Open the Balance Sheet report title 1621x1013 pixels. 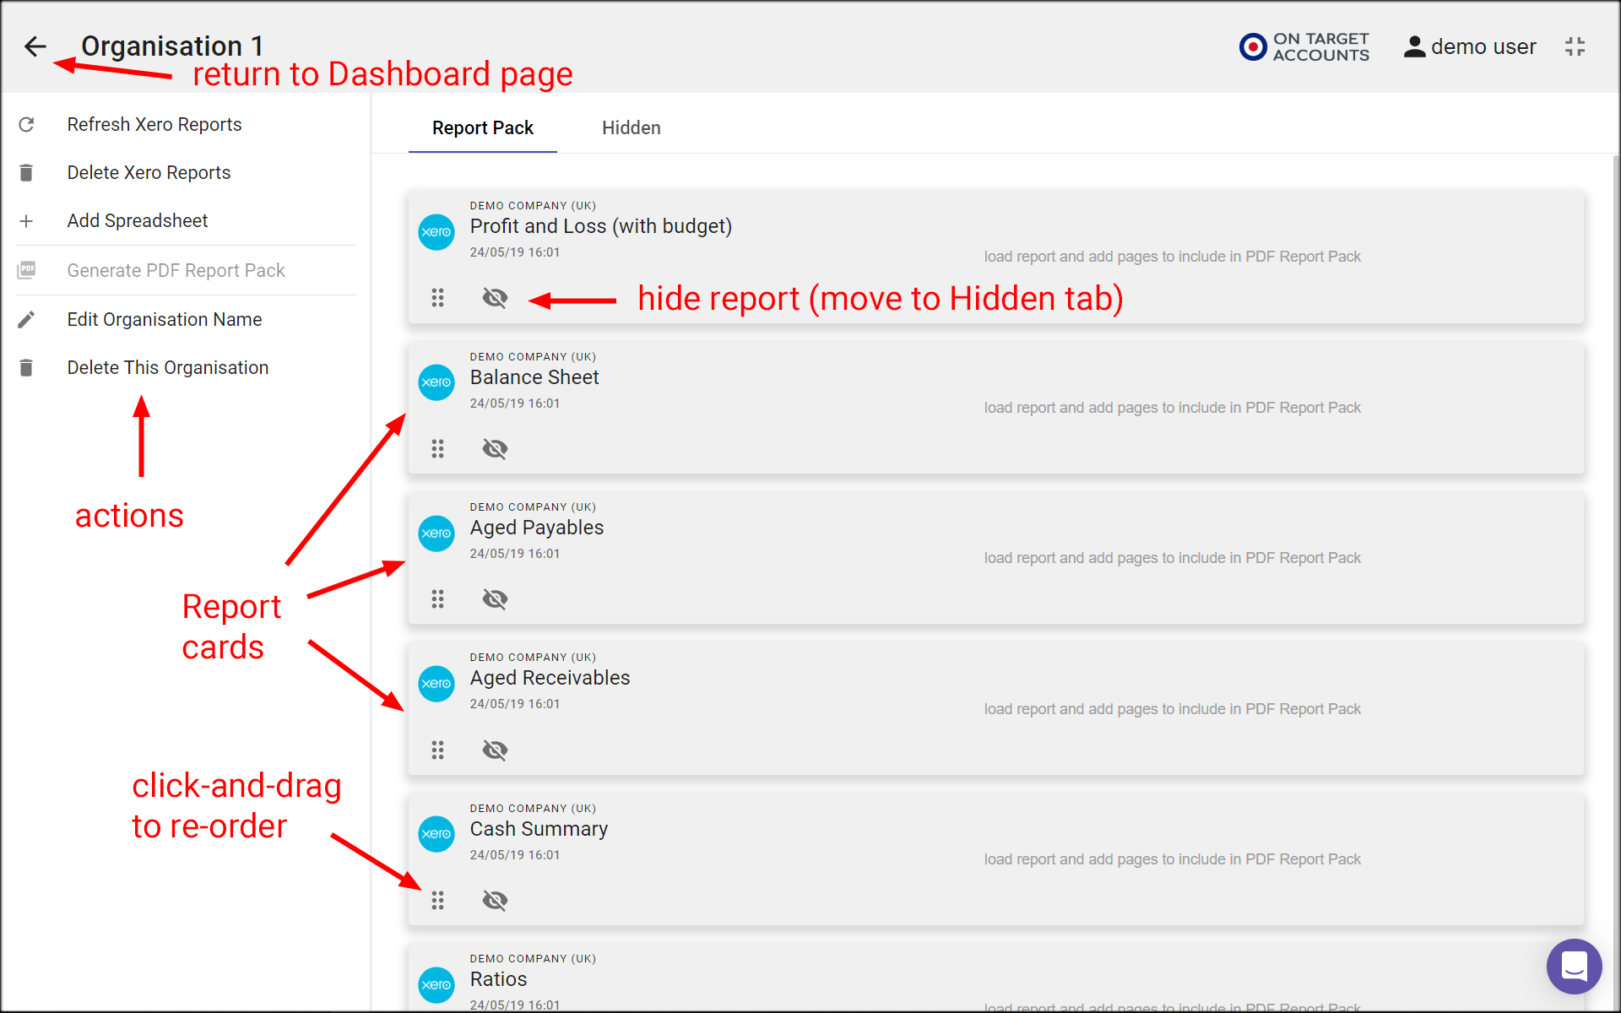[534, 377]
